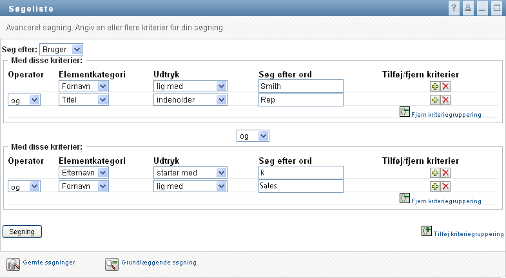Expand the Titel category dropdown
The height and width of the screenshot is (278, 506).
(83, 99)
